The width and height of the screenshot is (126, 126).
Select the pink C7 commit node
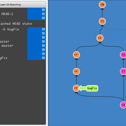tap(123, 71)
